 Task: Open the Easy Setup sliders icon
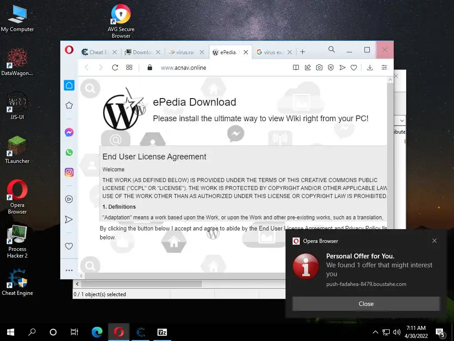[x=384, y=67]
